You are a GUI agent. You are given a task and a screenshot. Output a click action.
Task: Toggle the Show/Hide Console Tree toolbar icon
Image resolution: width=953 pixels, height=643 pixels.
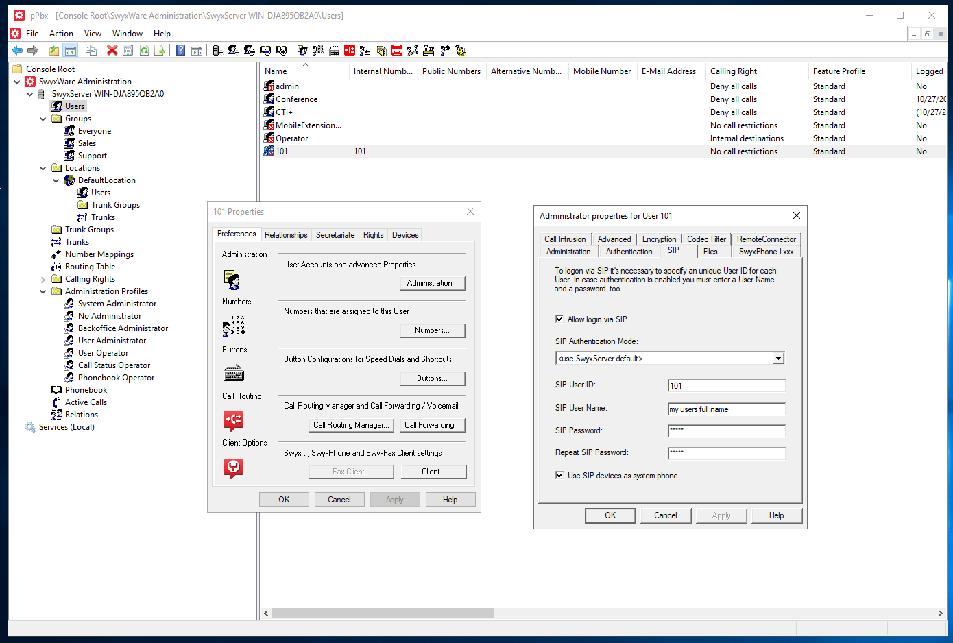point(70,50)
